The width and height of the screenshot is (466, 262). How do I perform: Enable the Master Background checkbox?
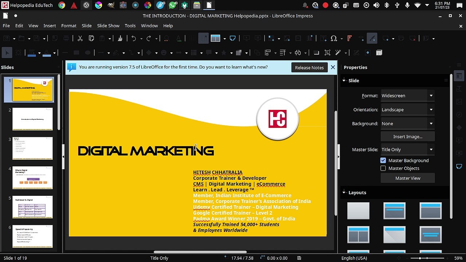383,160
